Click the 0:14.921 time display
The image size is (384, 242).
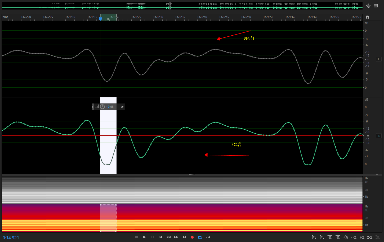pyautogui.click(x=11, y=238)
